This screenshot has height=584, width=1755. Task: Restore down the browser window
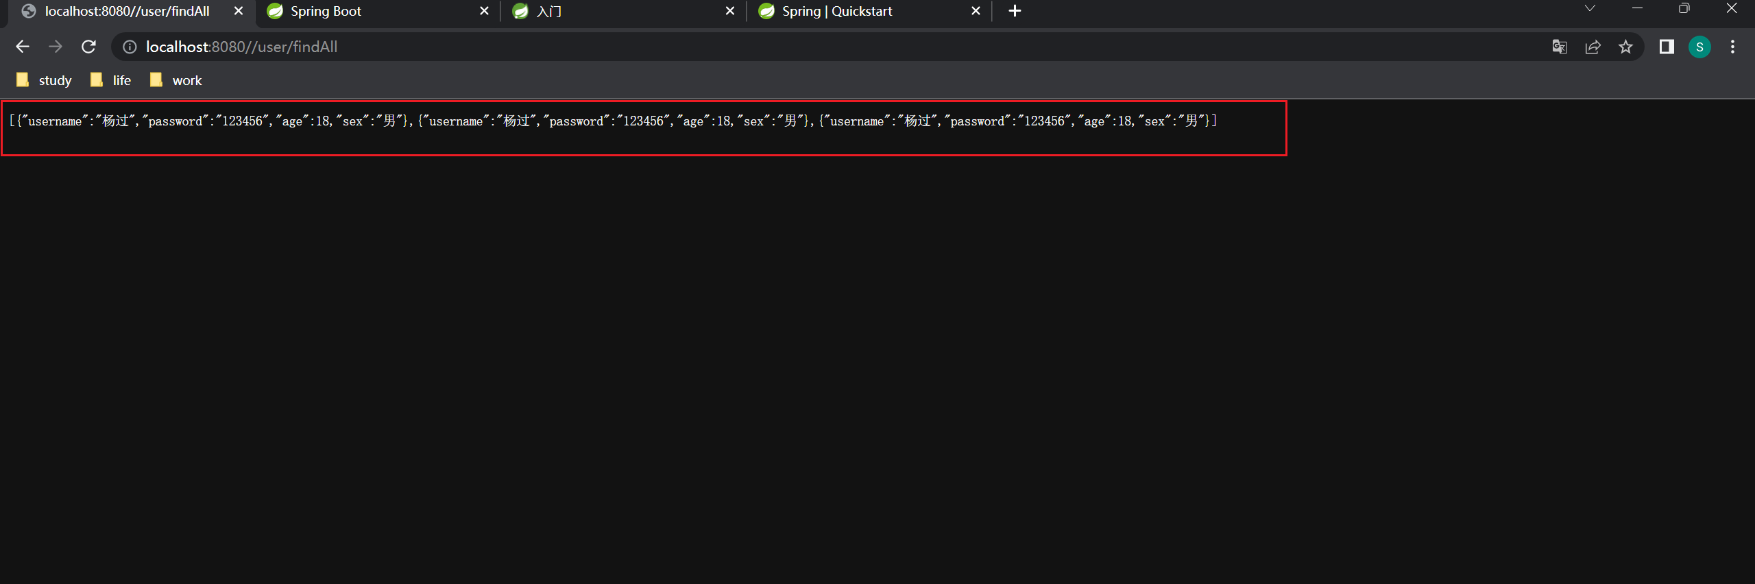point(1684,8)
